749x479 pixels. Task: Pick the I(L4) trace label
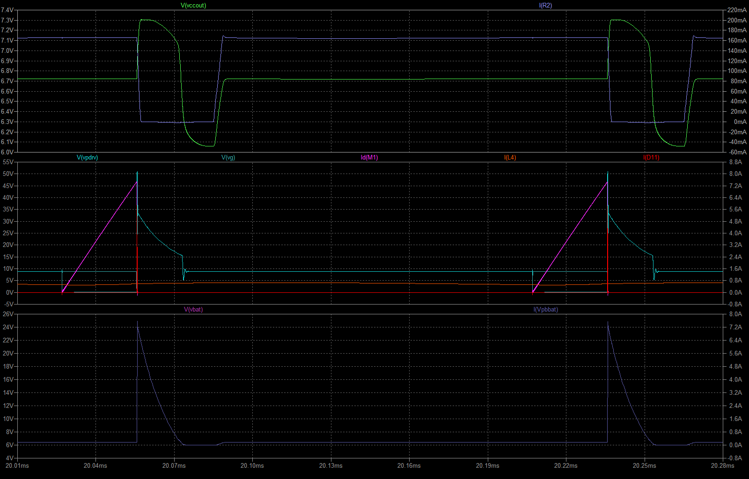pyautogui.click(x=510, y=158)
